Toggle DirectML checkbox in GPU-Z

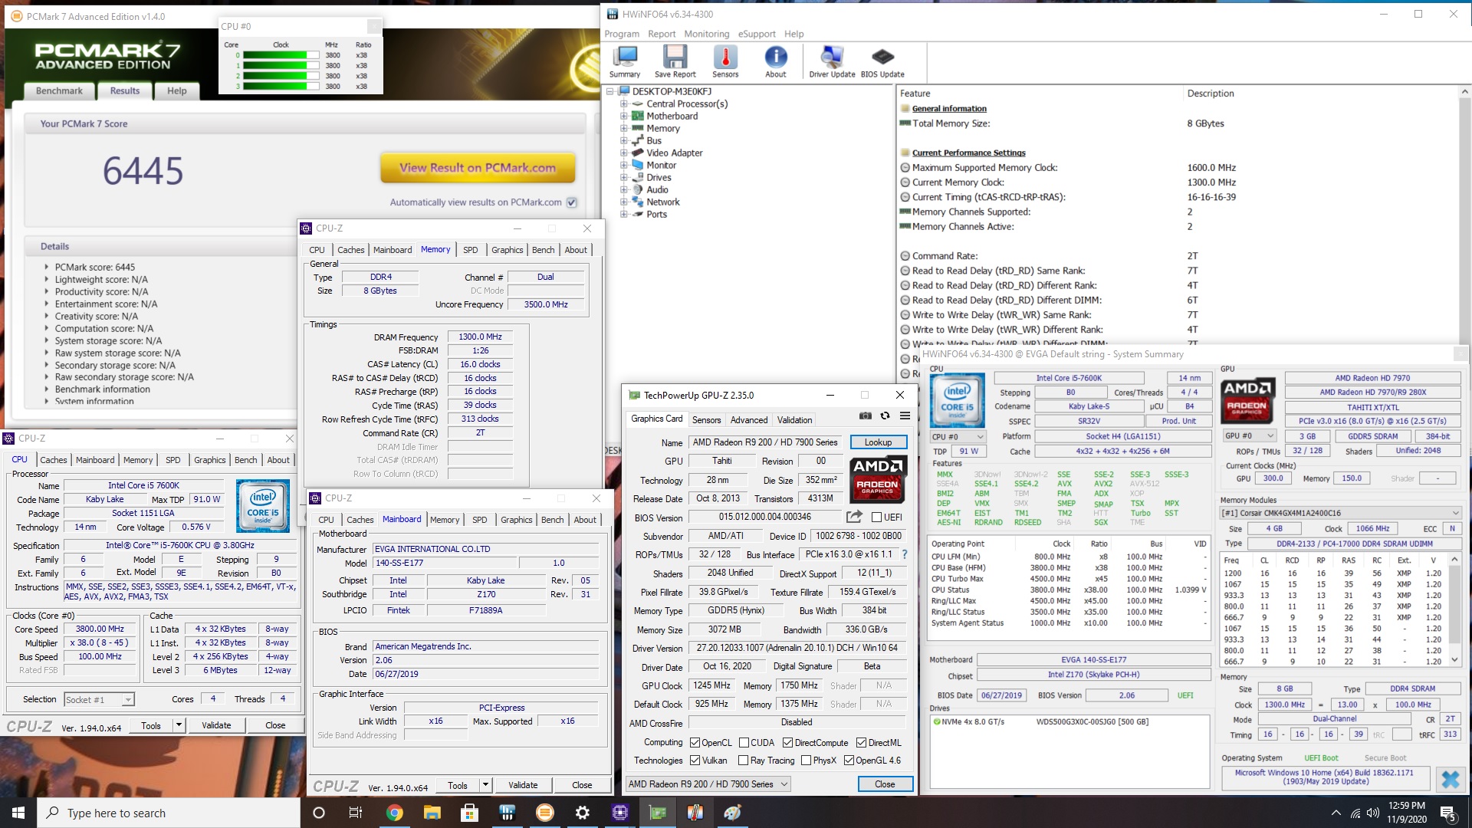point(861,743)
